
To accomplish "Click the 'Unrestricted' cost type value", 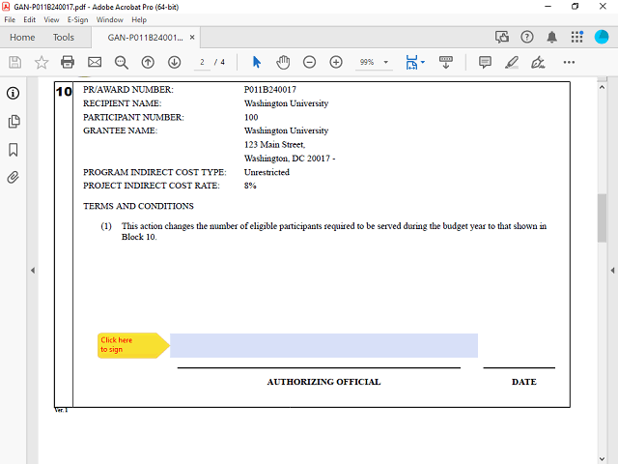I will coord(267,172).
